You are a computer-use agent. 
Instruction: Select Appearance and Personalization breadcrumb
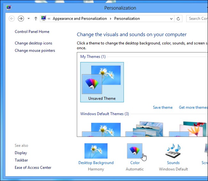pyautogui.click(x=80, y=19)
